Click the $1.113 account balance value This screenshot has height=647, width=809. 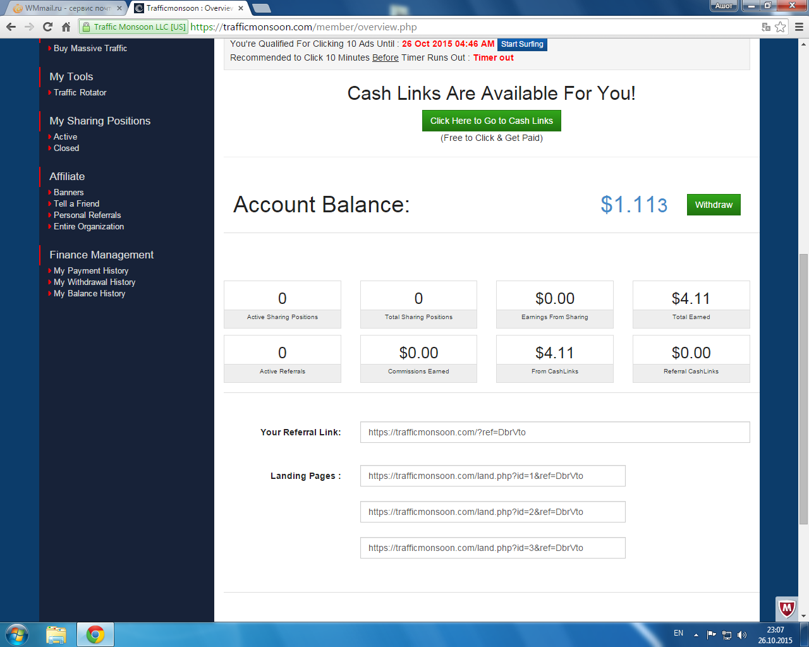click(634, 205)
